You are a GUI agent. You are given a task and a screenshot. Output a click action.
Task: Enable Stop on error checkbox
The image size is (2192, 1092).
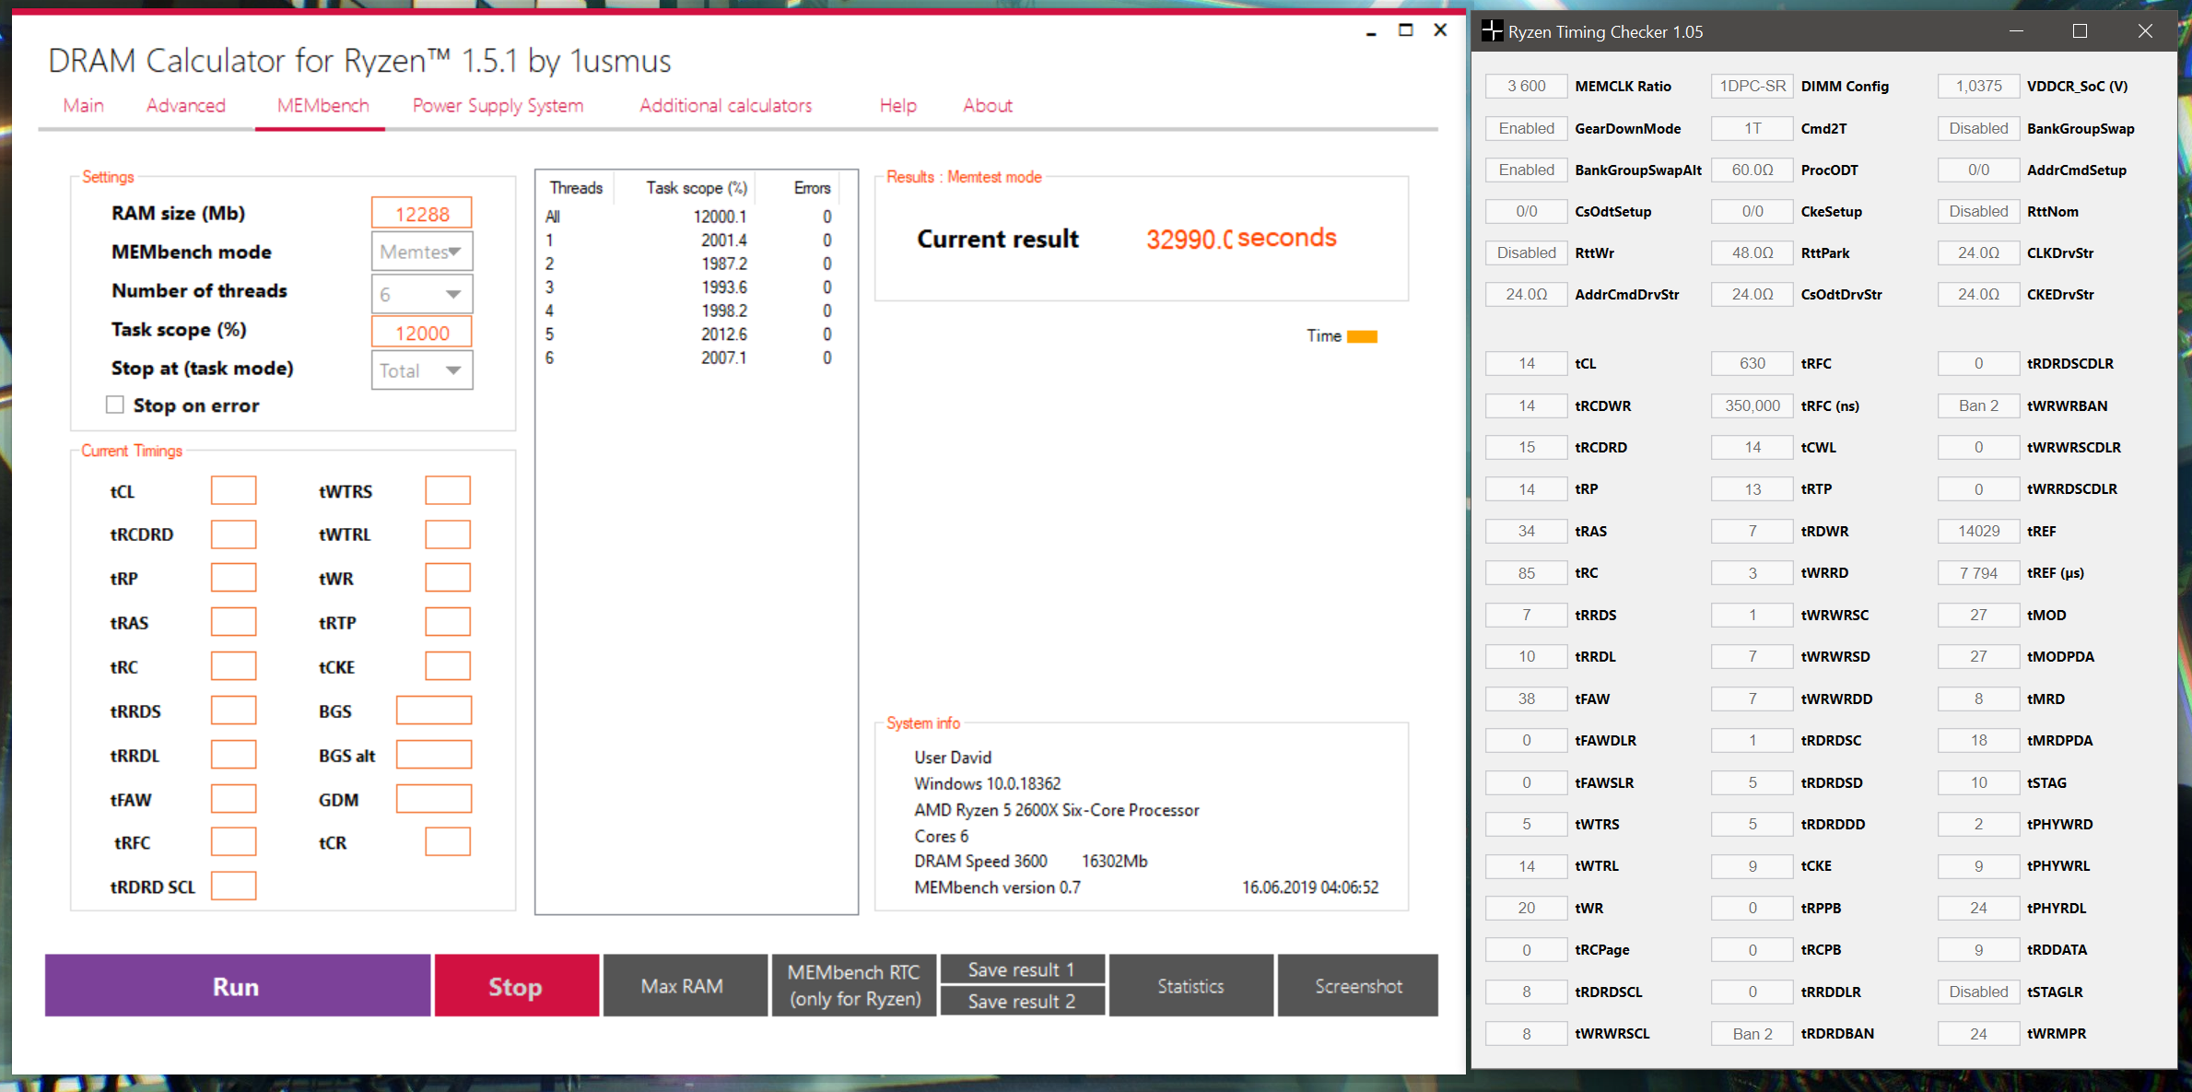click(115, 405)
